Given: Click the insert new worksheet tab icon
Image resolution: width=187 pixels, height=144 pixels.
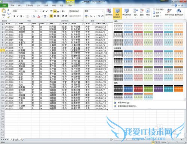Looking at the screenshot, I should tap(22, 140).
